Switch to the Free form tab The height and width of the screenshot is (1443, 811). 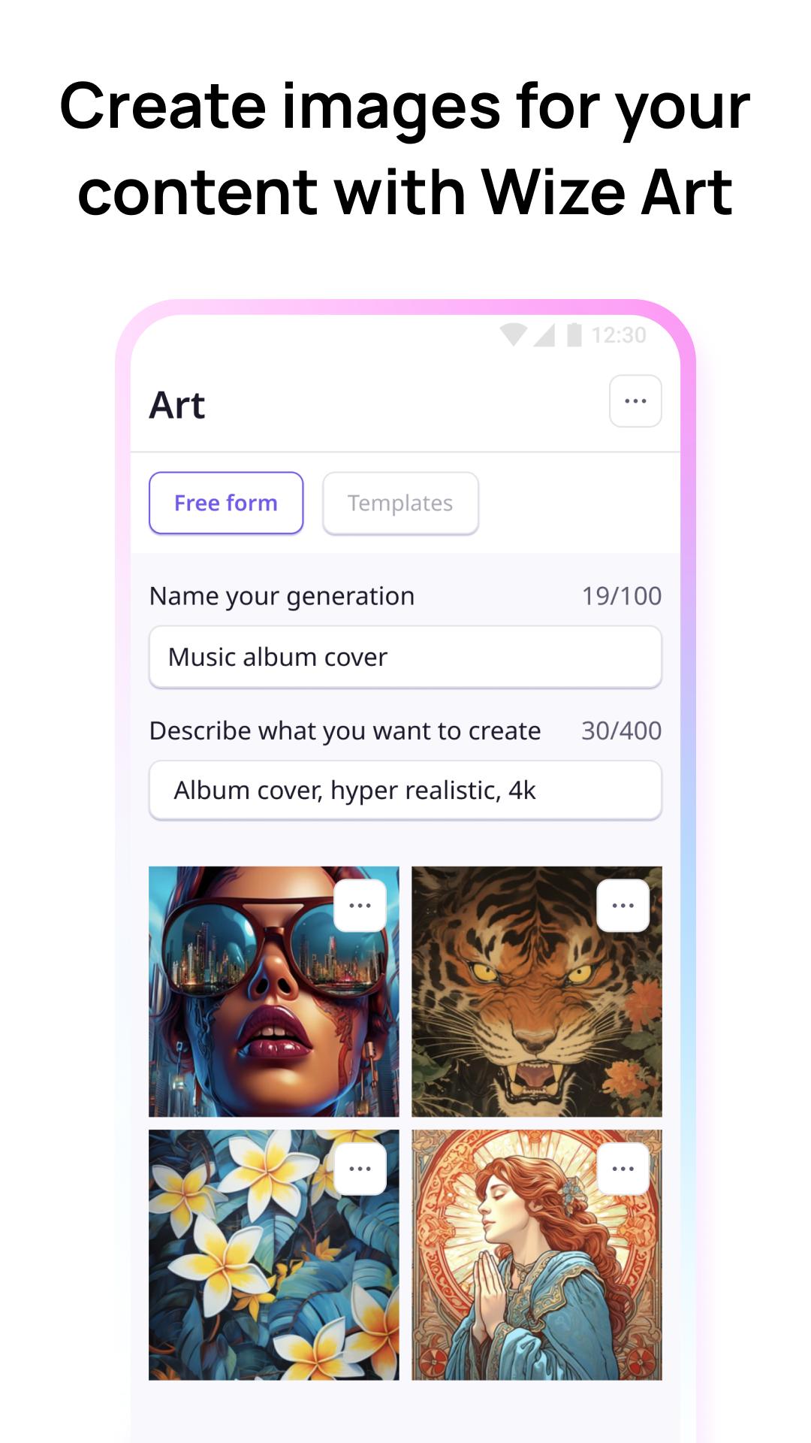point(226,503)
